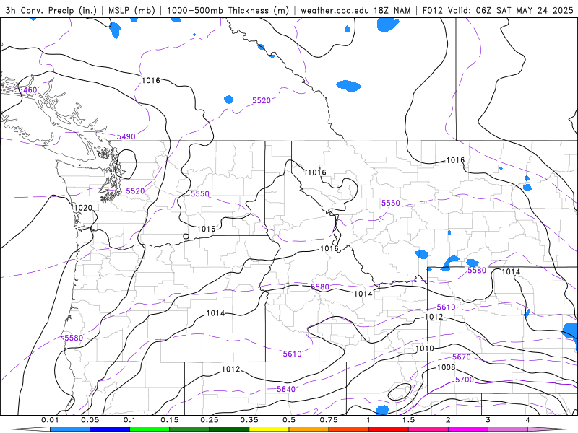Click the legend value 3
The width and height of the screenshot is (578, 433).
488,420
